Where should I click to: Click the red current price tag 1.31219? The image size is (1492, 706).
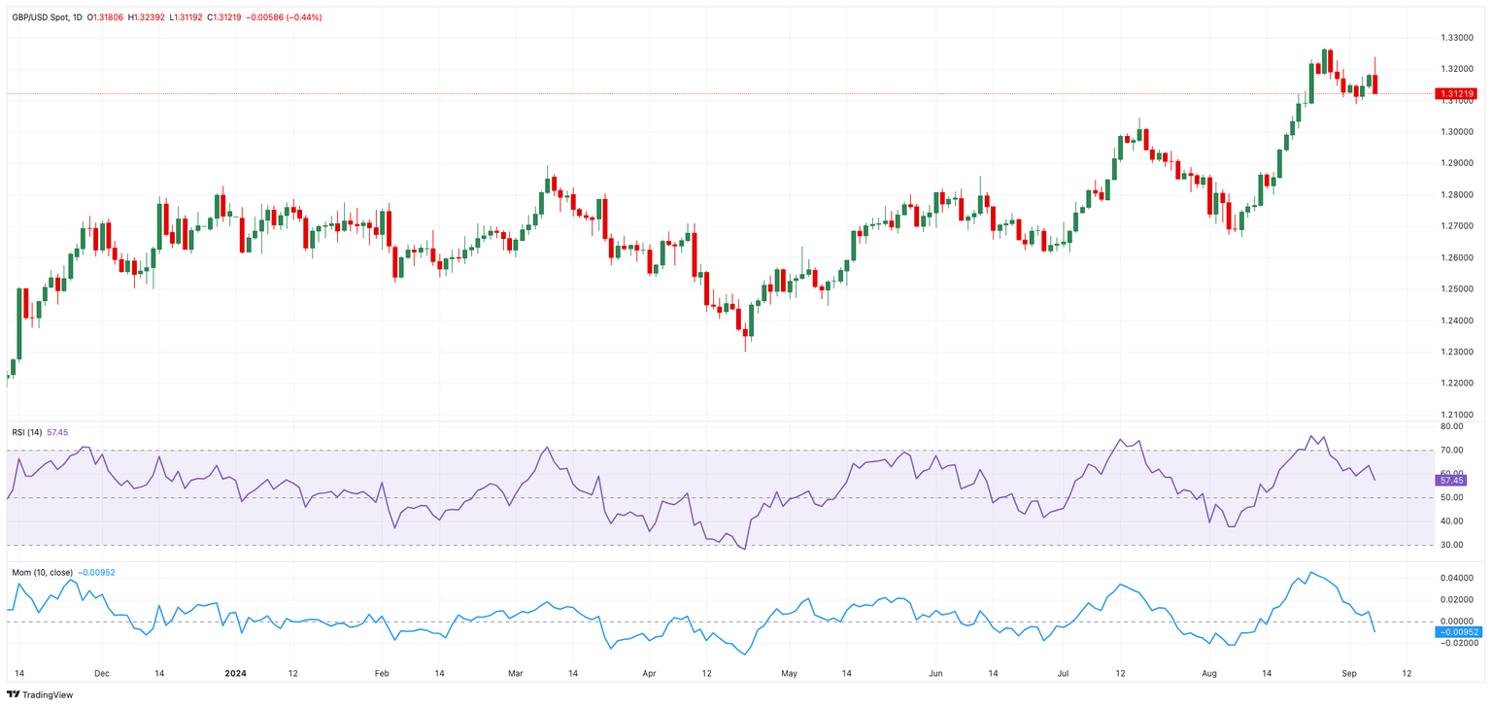click(1455, 94)
